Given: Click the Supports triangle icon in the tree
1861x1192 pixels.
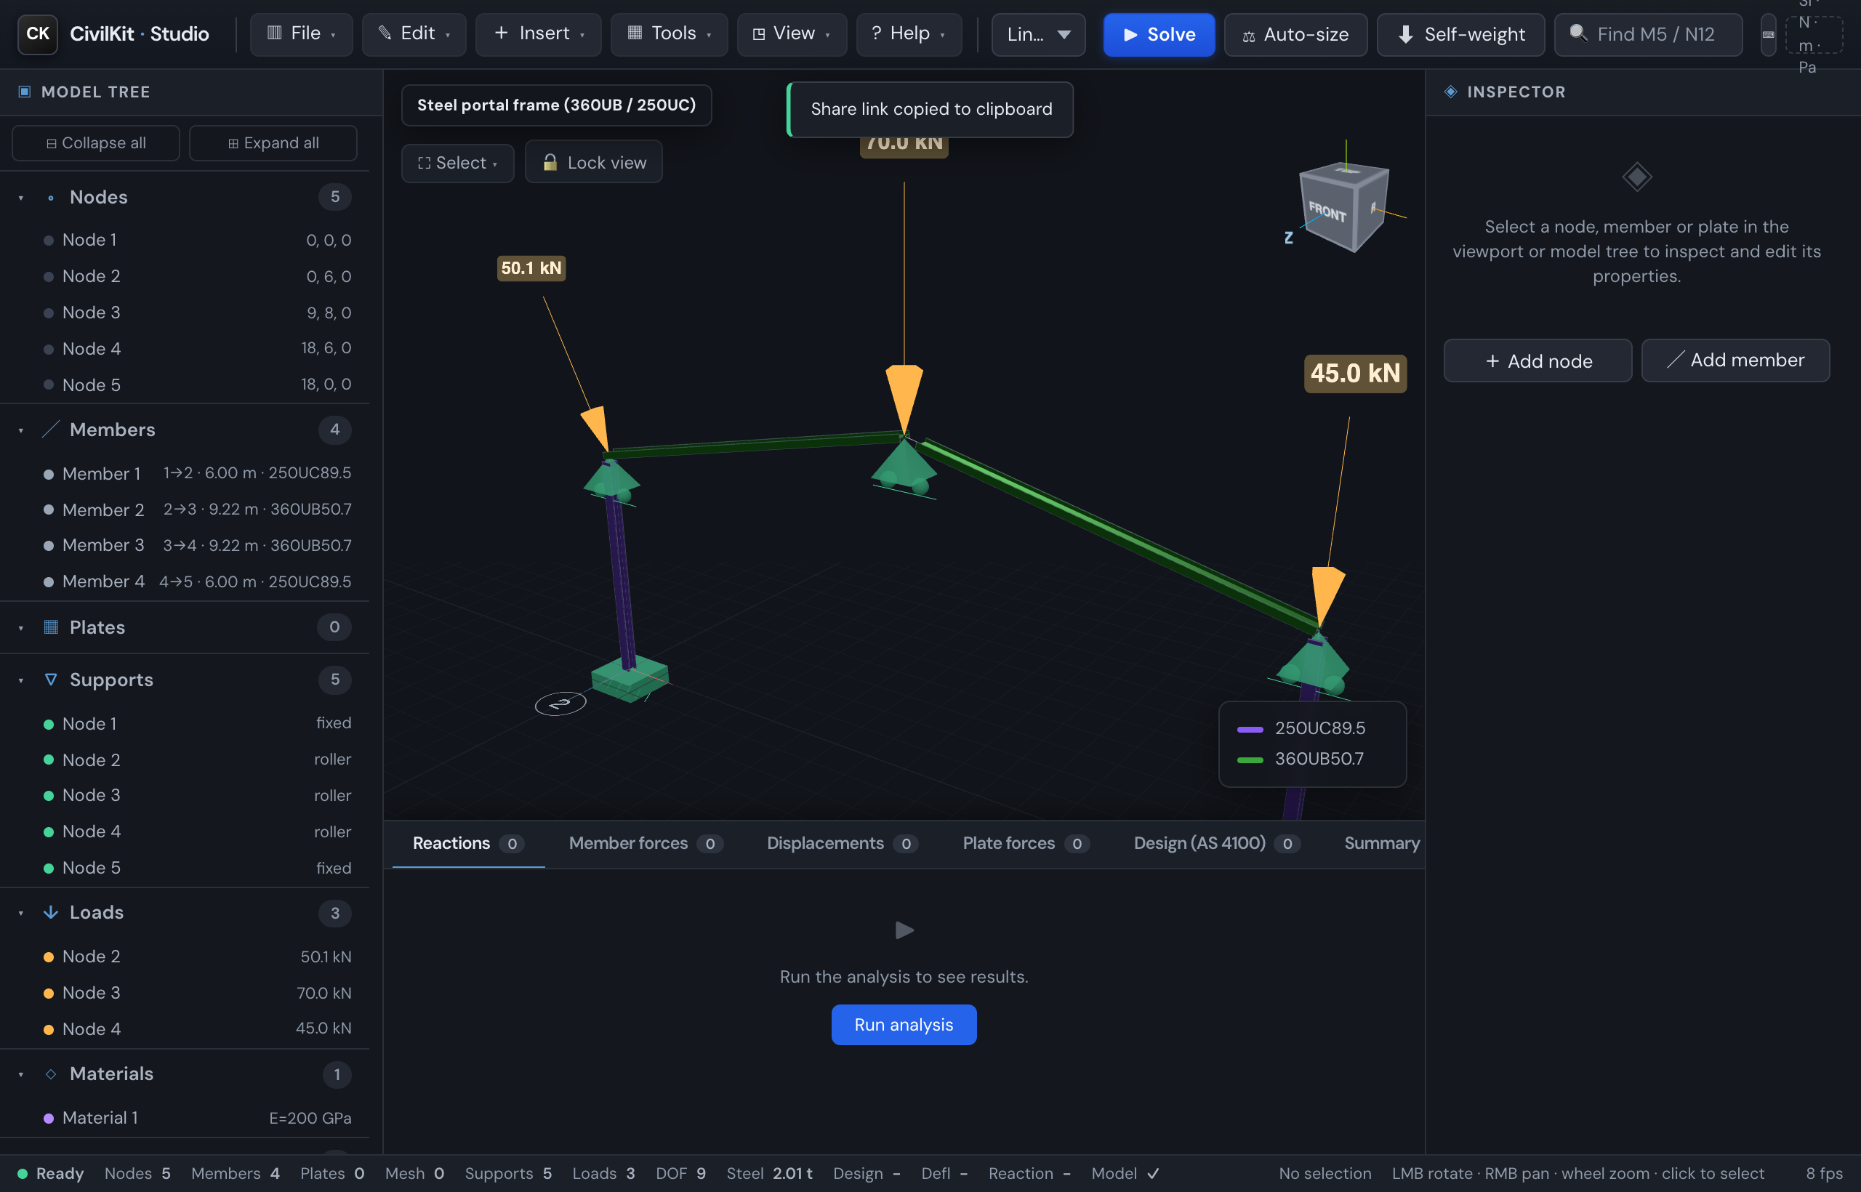Looking at the screenshot, I should click(51, 679).
